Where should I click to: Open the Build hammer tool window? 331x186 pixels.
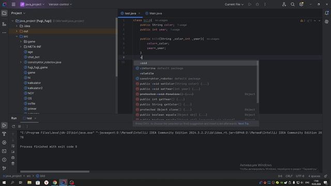[x=4, y=134]
